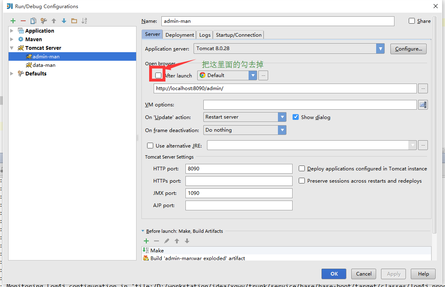Switch to the Startup/Connection tab

point(238,35)
